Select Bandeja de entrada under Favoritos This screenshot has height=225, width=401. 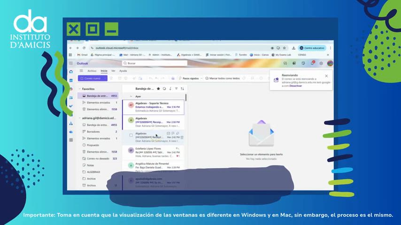click(98, 96)
